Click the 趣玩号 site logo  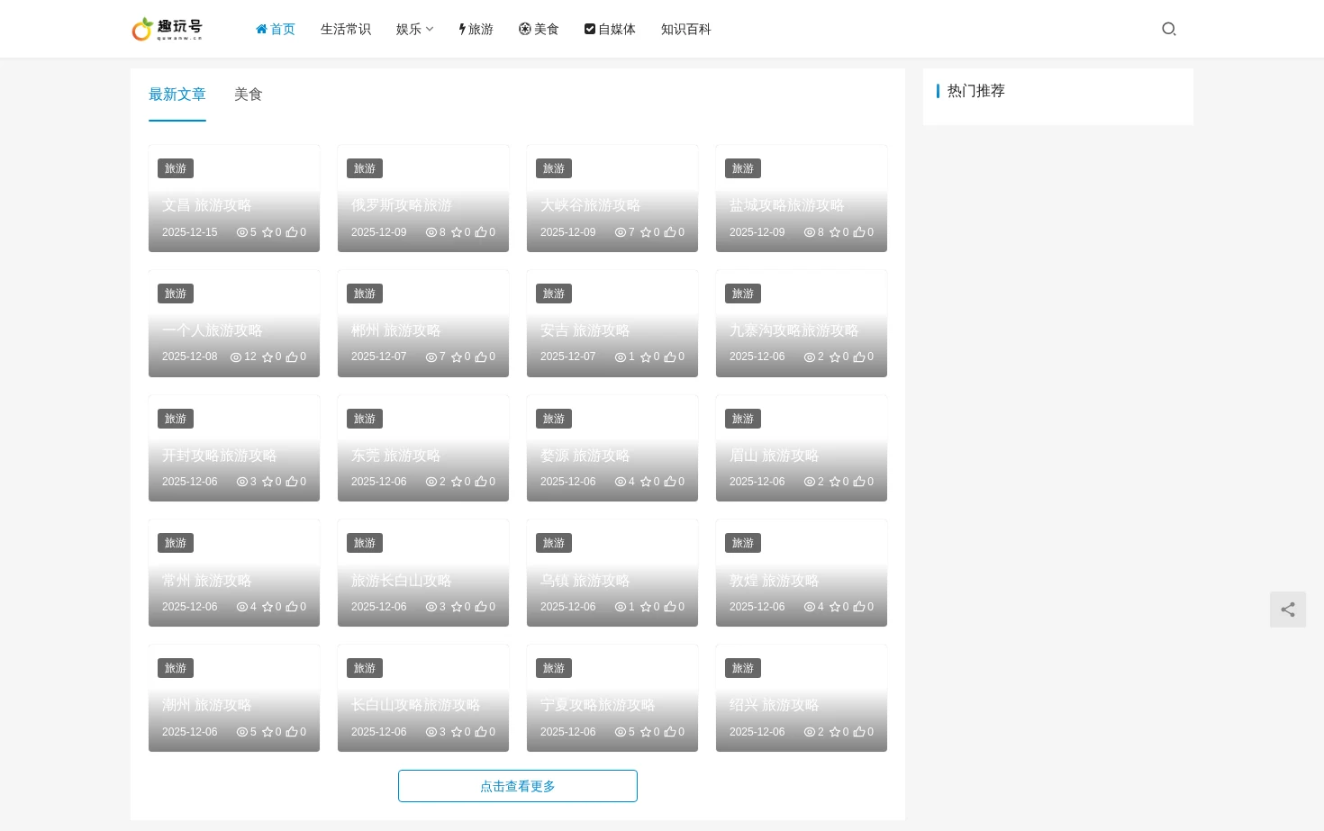(167, 29)
